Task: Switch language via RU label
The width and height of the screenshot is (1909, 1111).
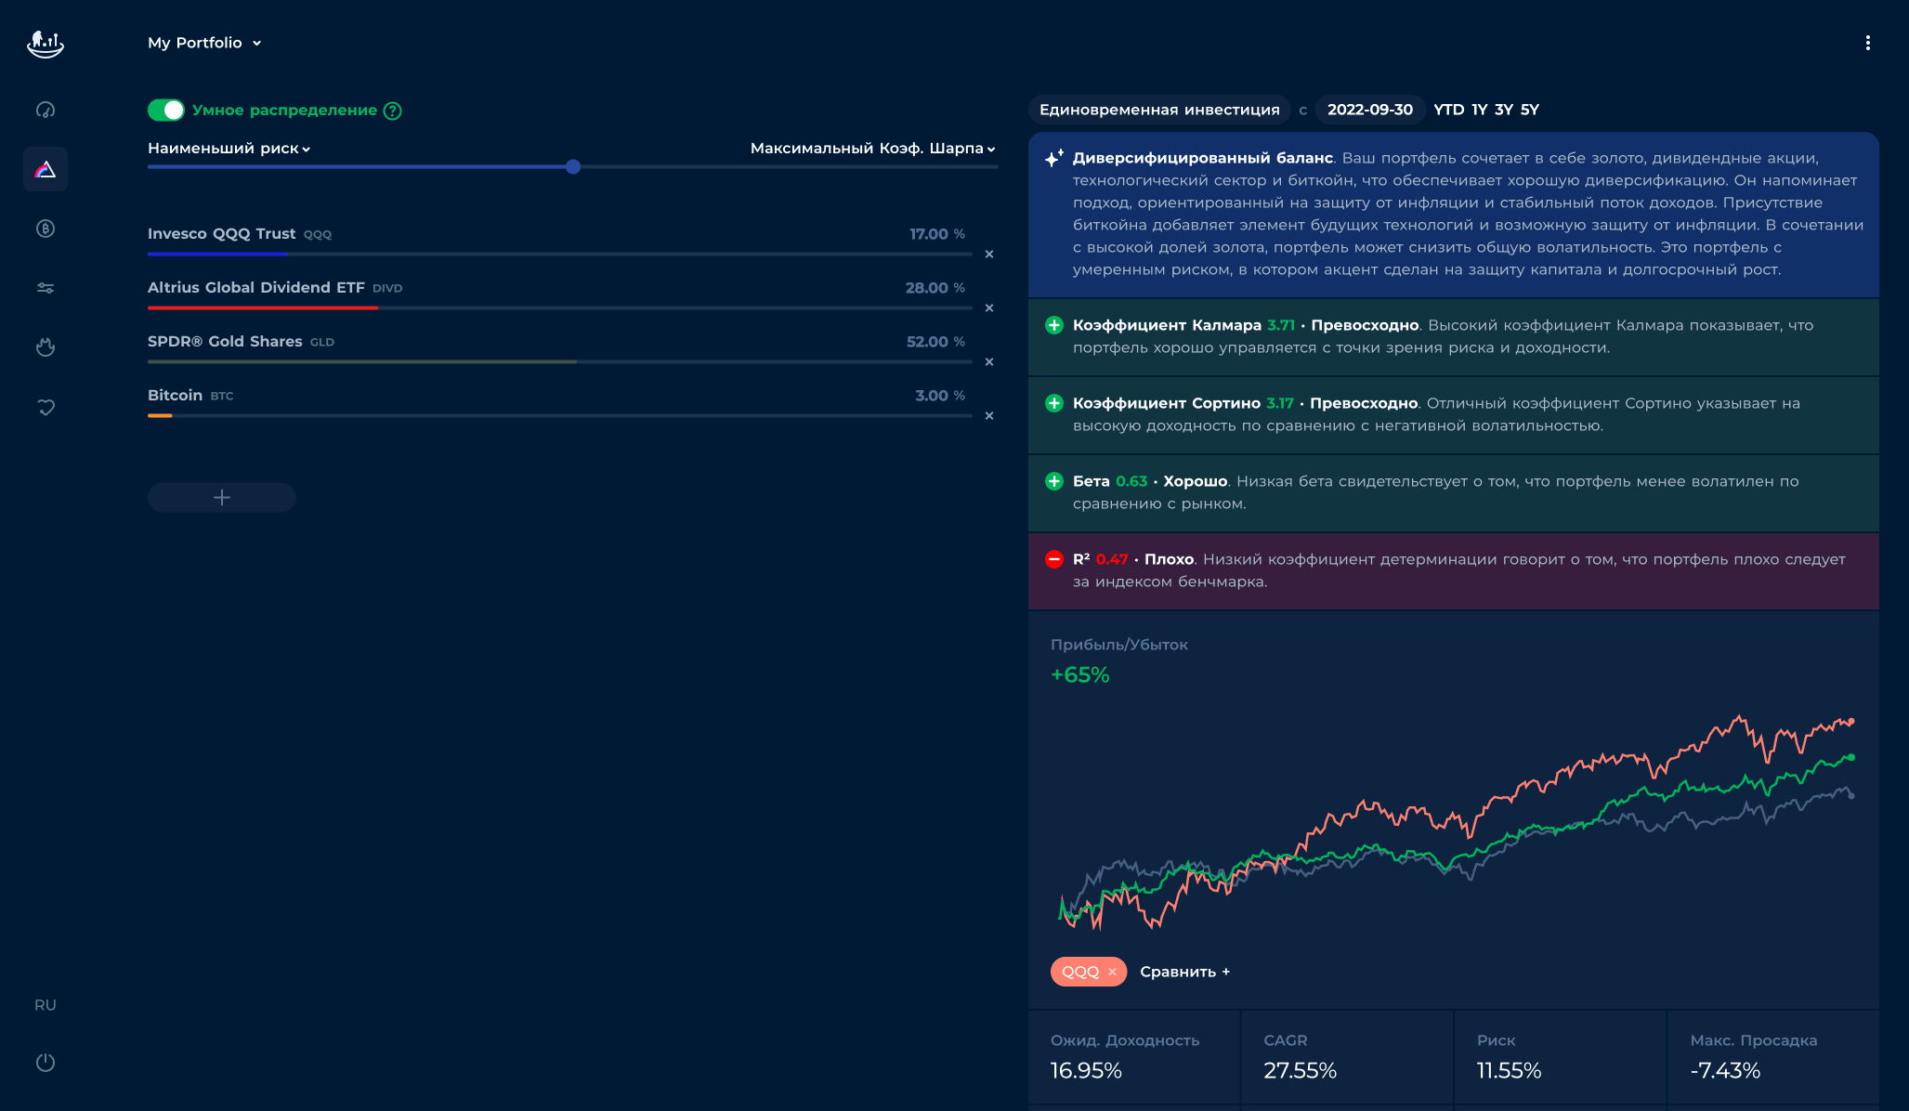Action: pyautogui.click(x=46, y=1005)
